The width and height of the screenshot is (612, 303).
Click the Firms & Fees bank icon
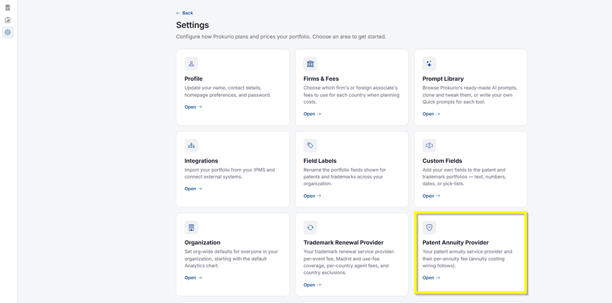(x=310, y=64)
